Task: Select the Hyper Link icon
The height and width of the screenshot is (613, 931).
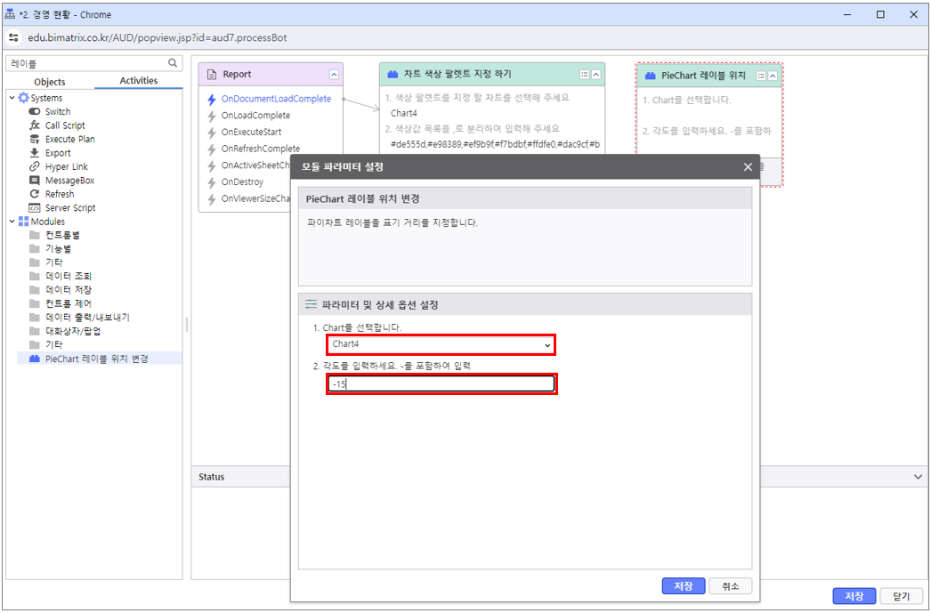Action: coord(35,166)
